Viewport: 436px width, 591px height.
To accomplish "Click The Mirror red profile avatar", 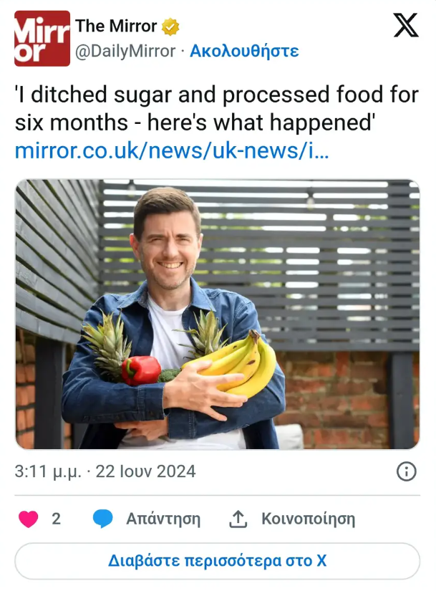I will click(x=42, y=39).
